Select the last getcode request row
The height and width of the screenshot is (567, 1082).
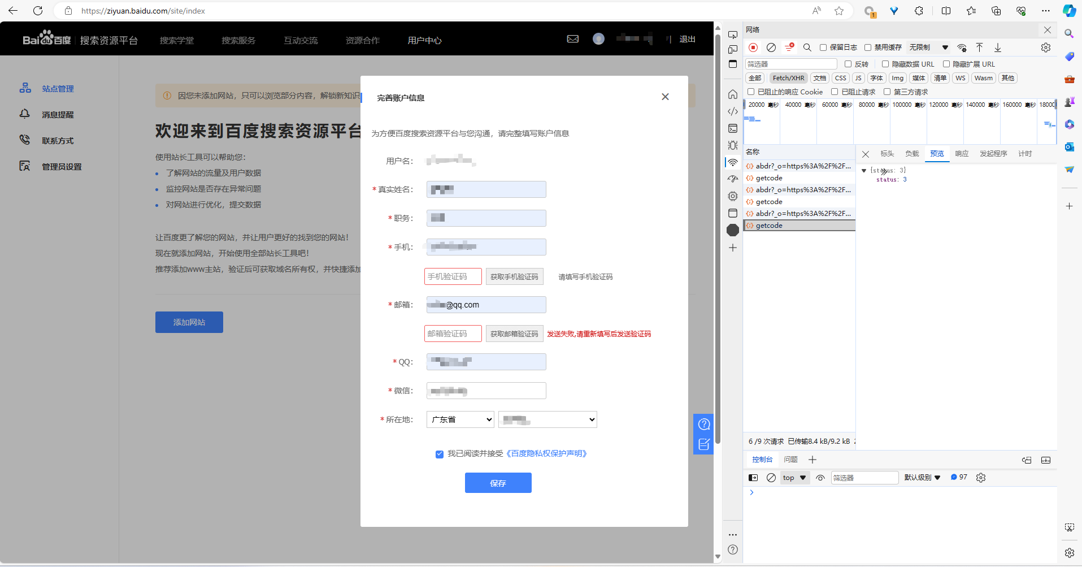pos(799,226)
